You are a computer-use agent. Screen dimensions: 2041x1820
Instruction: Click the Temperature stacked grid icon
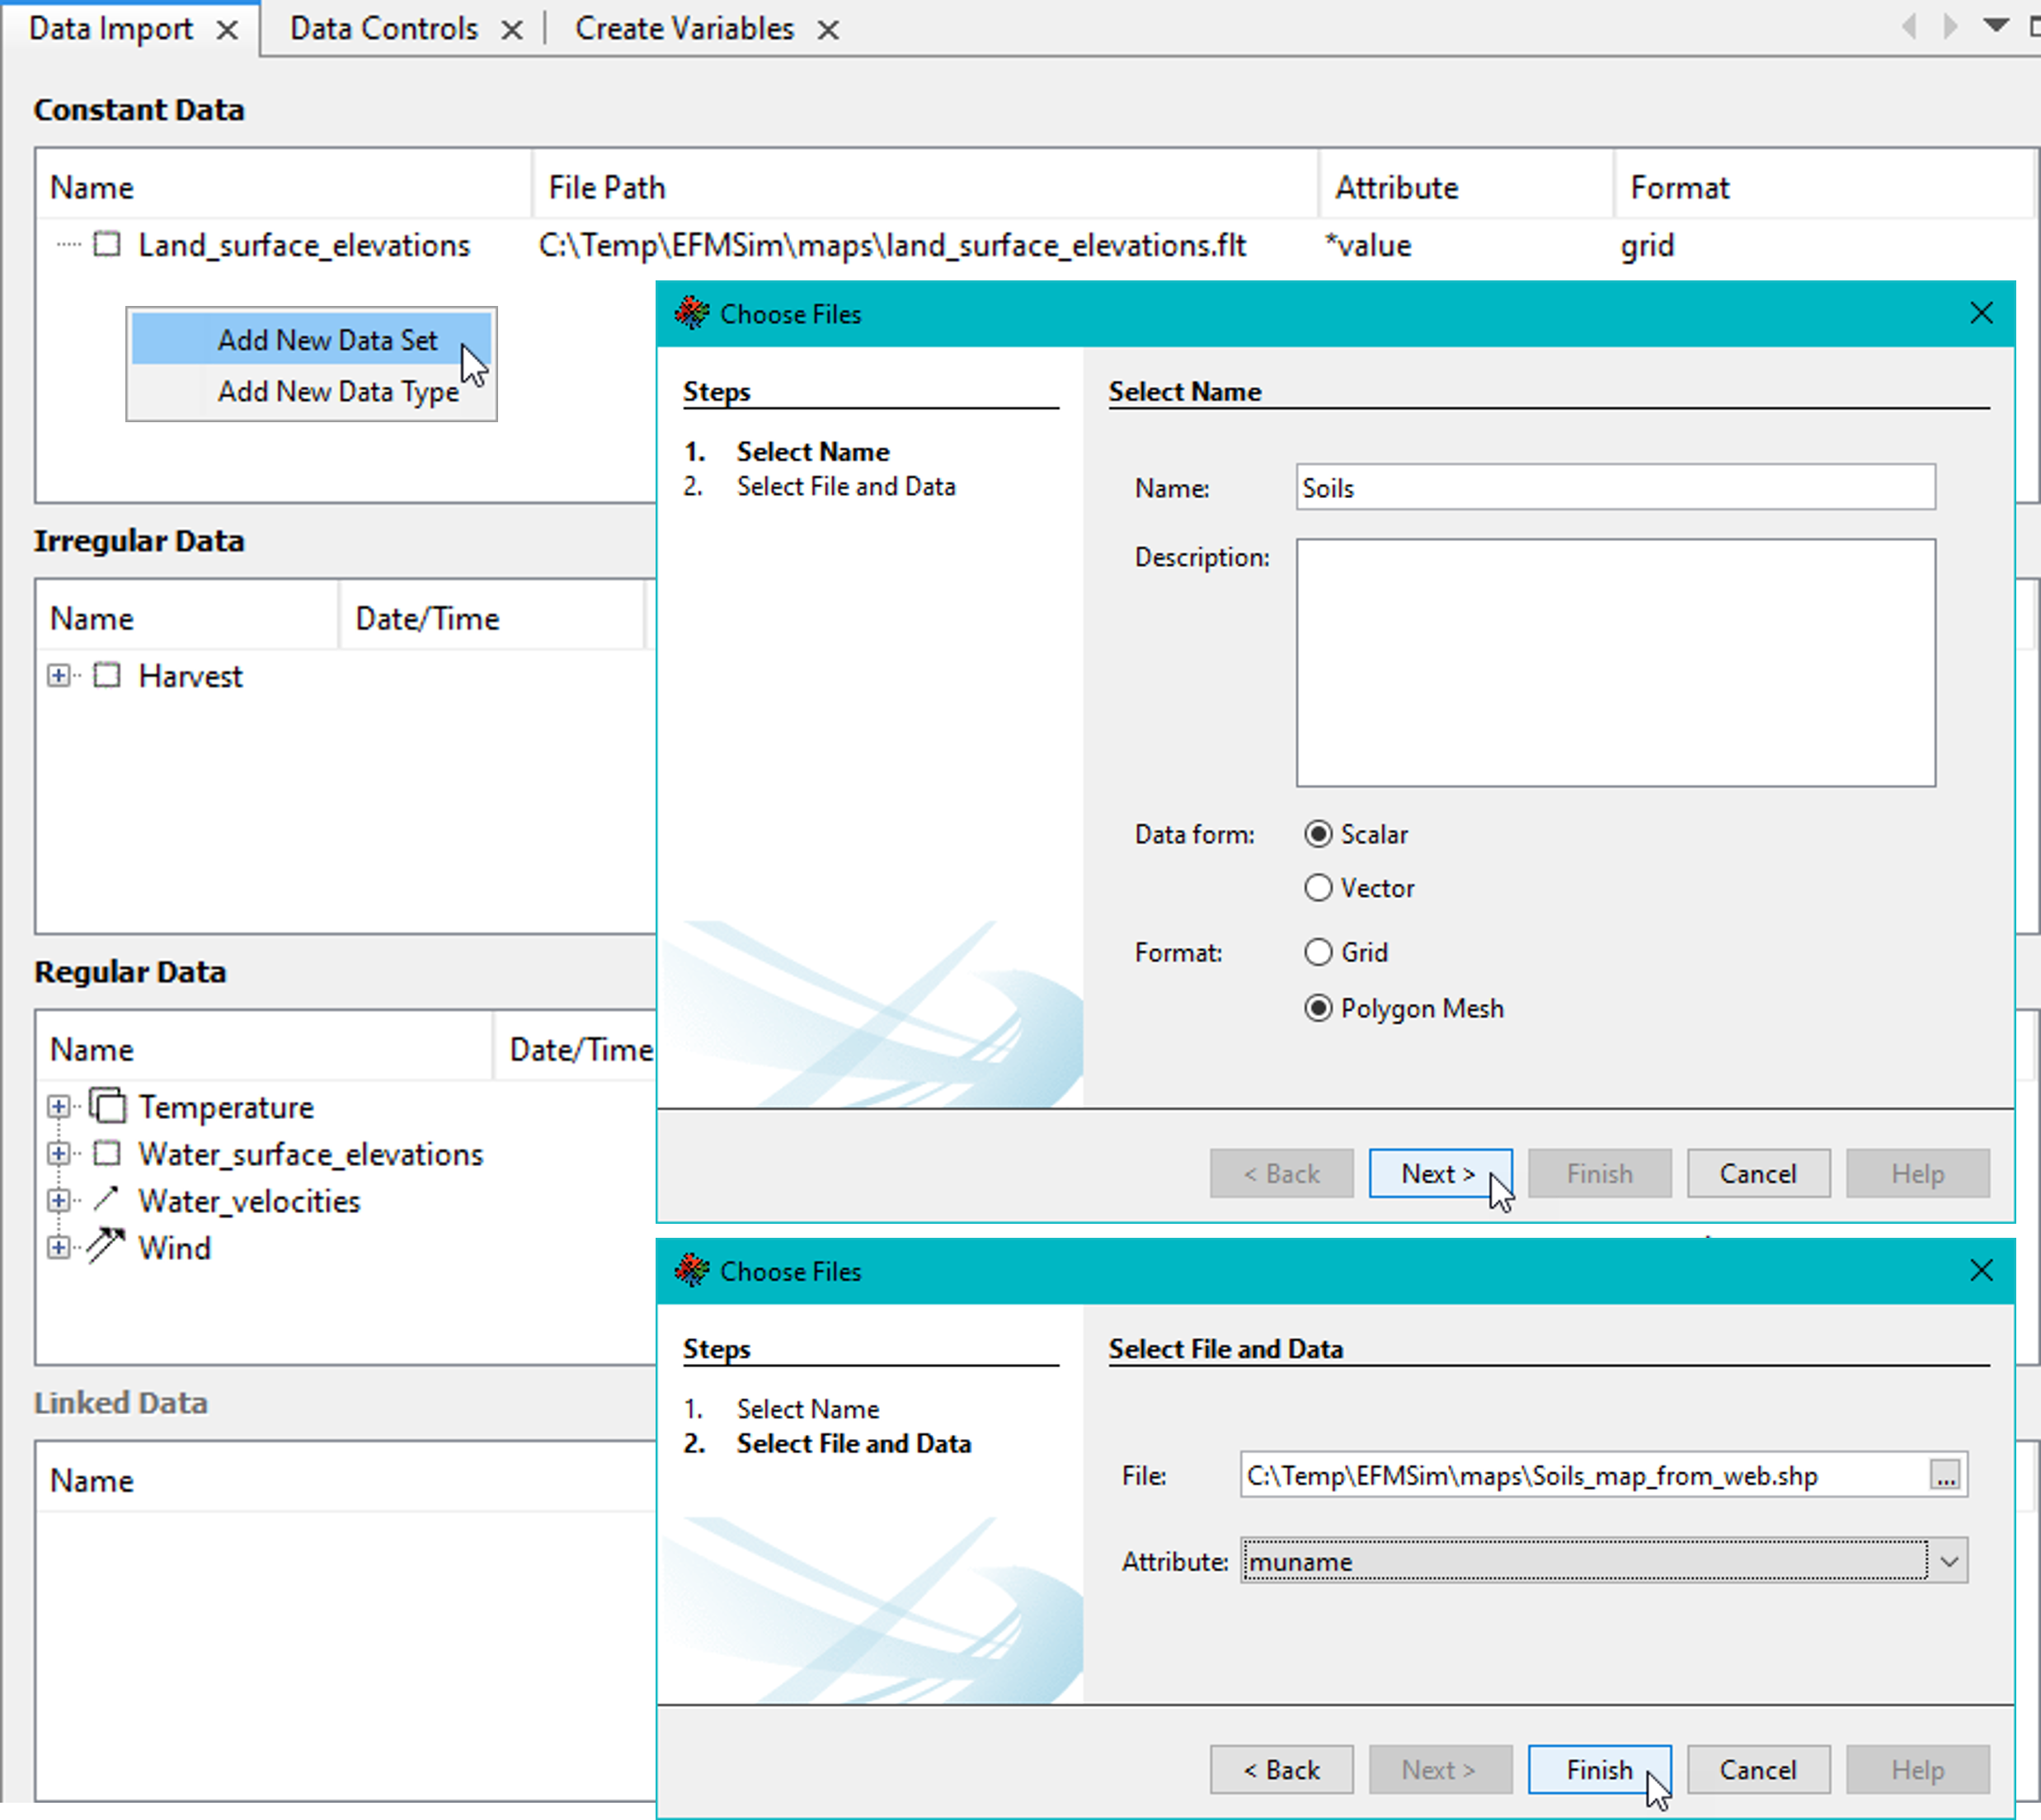[x=108, y=1106]
